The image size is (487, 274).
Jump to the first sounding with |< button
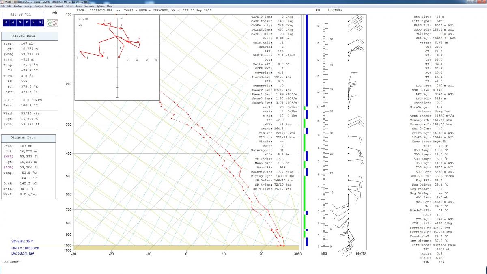pos(6,22)
